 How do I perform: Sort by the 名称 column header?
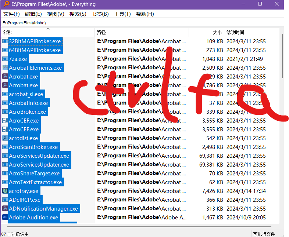(48, 32)
